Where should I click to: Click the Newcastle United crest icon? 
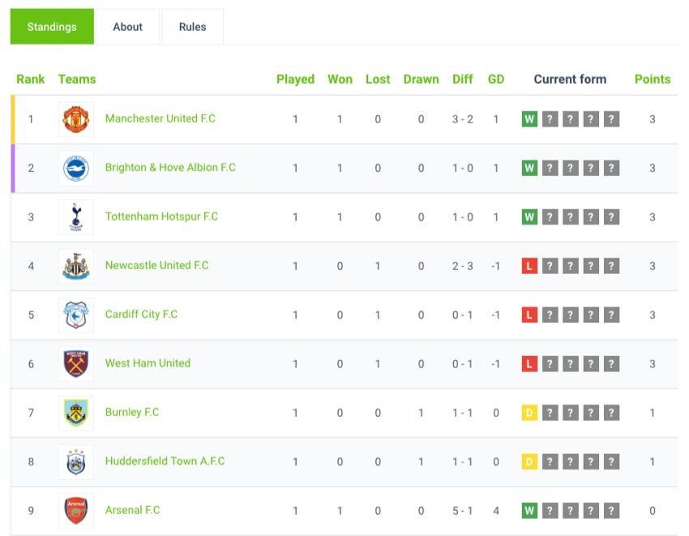click(76, 266)
